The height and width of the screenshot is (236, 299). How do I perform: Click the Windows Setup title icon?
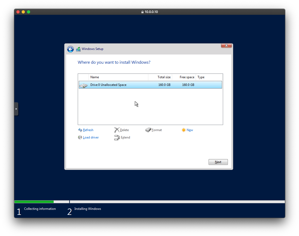click(x=78, y=49)
